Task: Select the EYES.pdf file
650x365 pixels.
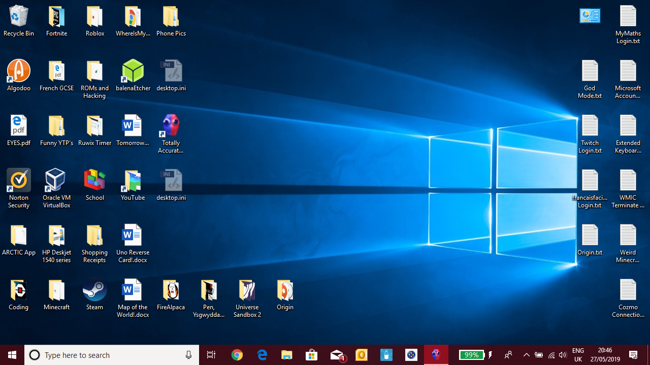Action: 19,131
